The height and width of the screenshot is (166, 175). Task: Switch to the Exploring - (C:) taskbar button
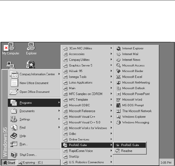pos(39,163)
